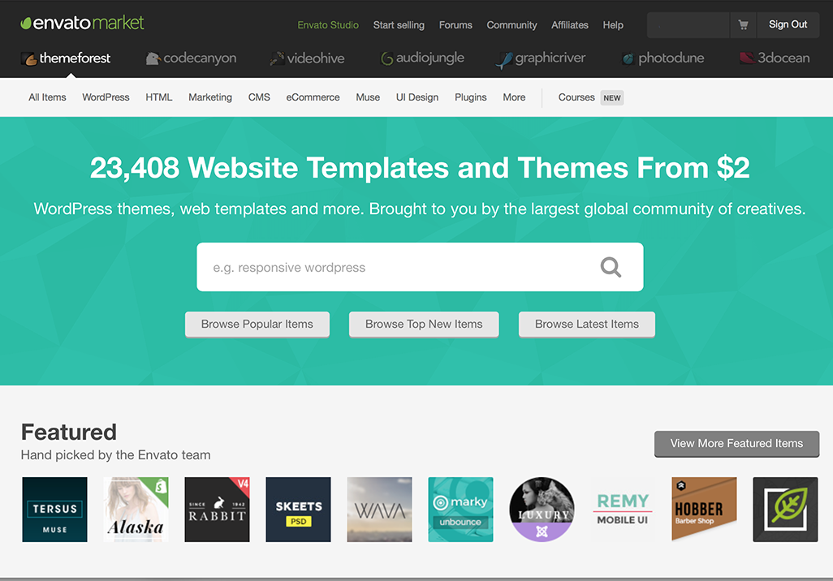The width and height of the screenshot is (833, 581).
Task: Open the Plugins category
Action: tap(471, 97)
